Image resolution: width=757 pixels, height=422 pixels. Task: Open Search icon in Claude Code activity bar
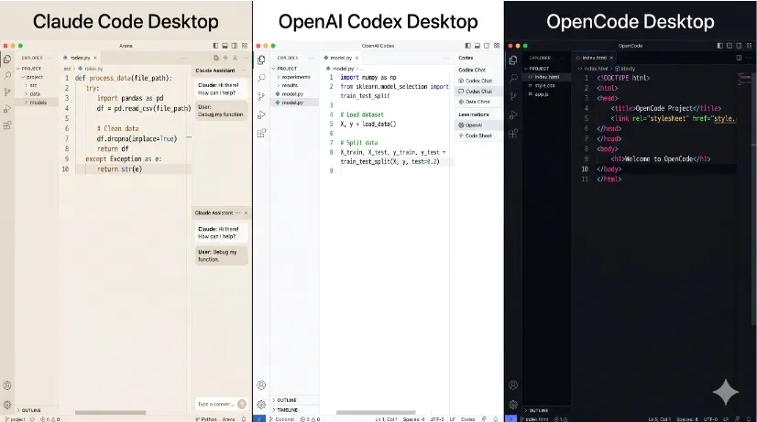tap(7, 76)
